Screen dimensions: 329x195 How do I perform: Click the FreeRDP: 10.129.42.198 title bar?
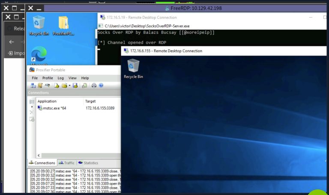point(185,8)
